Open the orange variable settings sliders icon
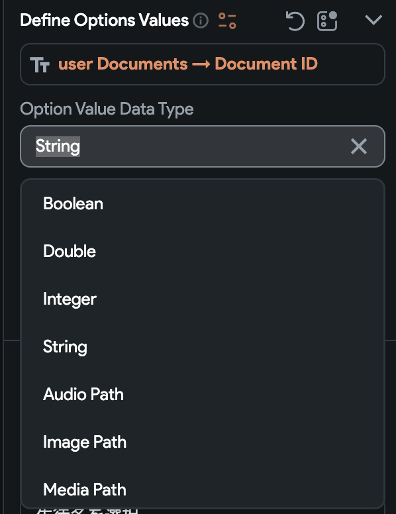 [227, 21]
